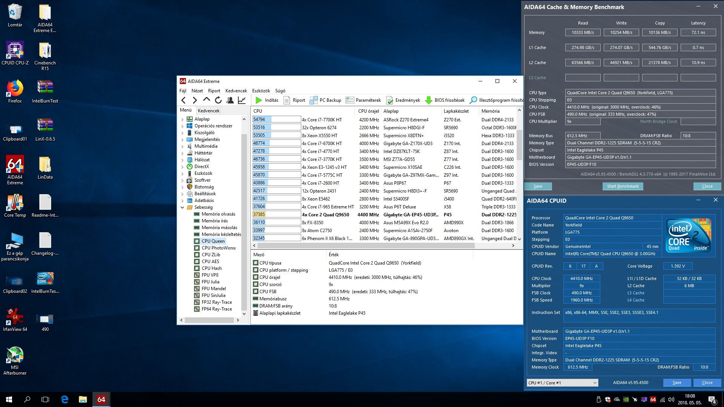Open the Eszközök menu

pyautogui.click(x=261, y=91)
